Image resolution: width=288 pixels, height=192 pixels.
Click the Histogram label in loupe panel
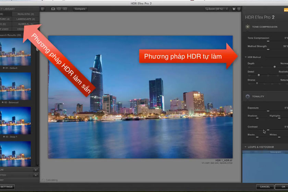[276, 152]
